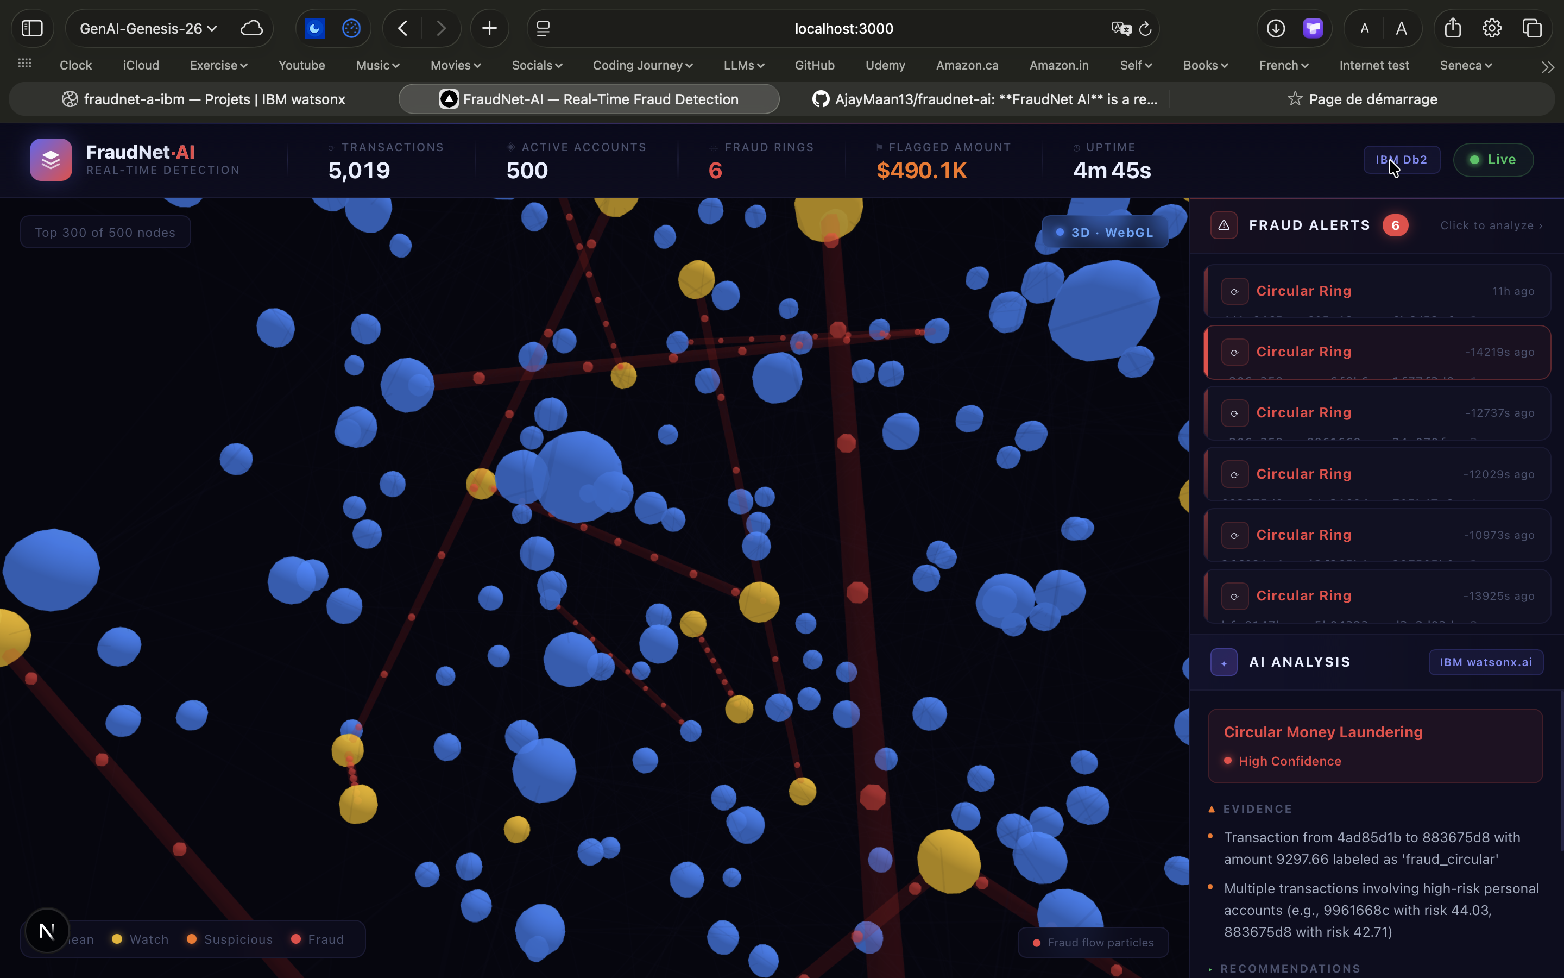Screen dimensions: 1564x978
Task: Open the share icon in Safari toolbar
Action: point(1452,28)
